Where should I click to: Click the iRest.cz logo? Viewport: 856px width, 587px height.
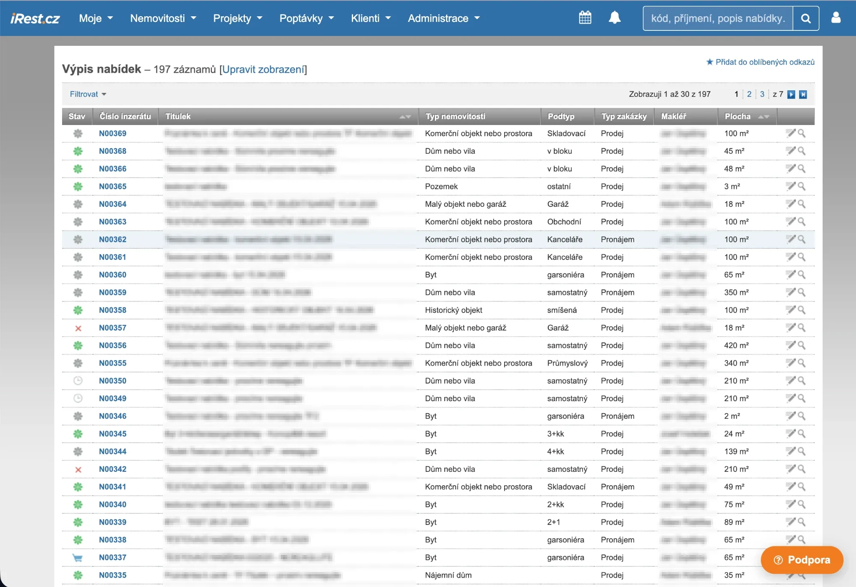click(35, 18)
